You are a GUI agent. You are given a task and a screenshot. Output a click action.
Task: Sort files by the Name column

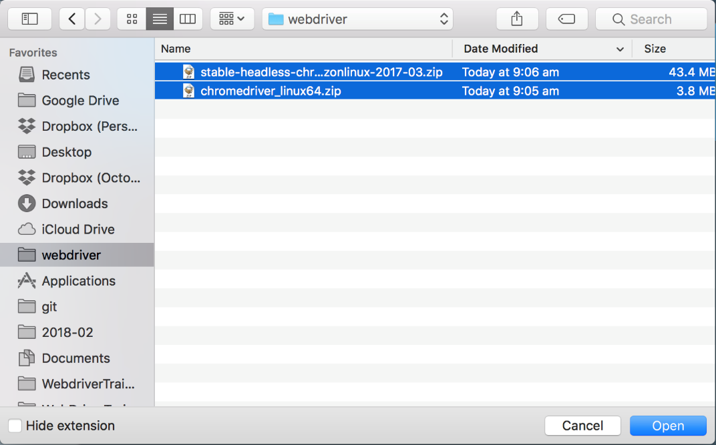tap(304, 49)
